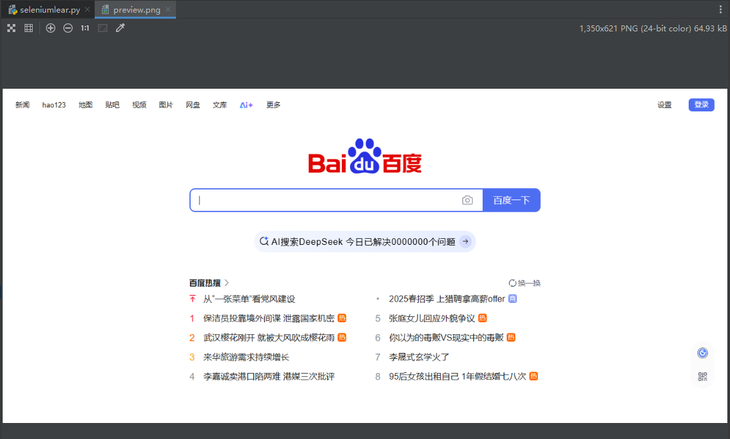
Task: Open hot search 95后女孩出租自己 1年假结婚七八次
Action: [457, 376]
